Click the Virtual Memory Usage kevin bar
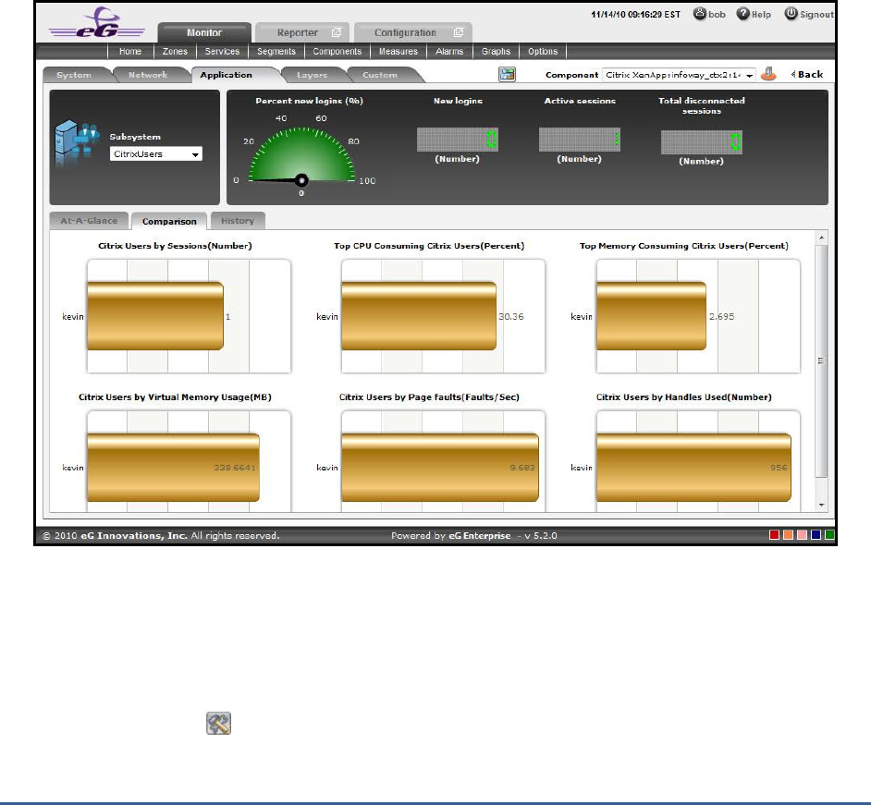The height and width of the screenshot is (805, 871). (x=173, y=468)
